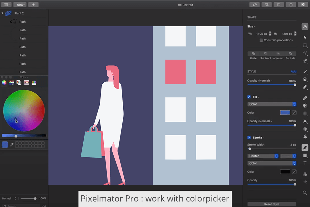Click the Stroke Width slider

click(272, 149)
